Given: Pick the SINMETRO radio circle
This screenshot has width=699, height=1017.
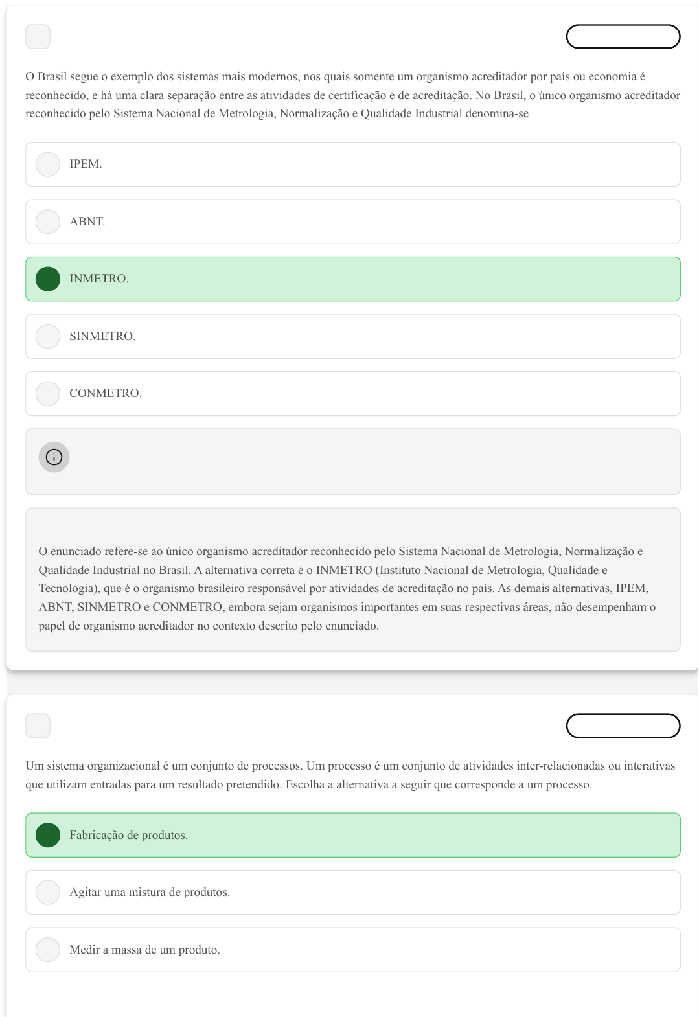Looking at the screenshot, I should click(48, 336).
